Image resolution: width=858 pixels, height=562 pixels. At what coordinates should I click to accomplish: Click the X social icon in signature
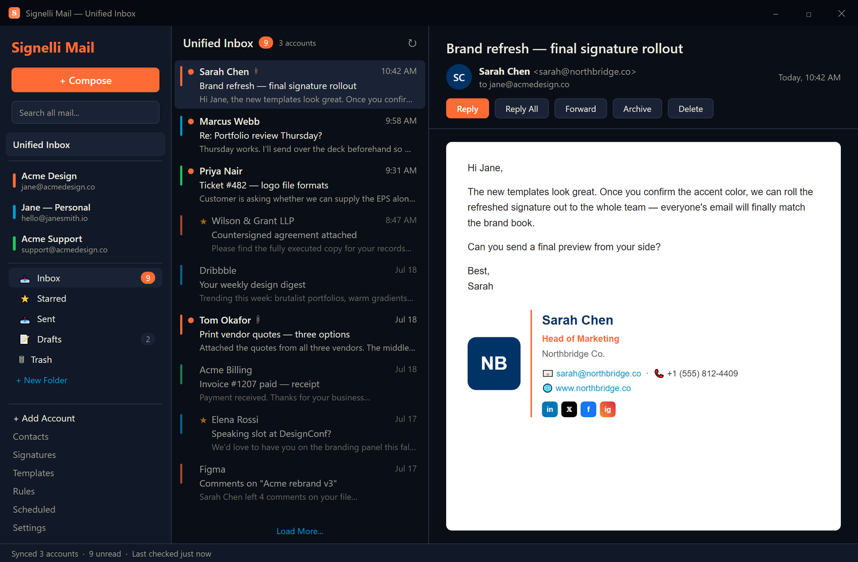(569, 409)
